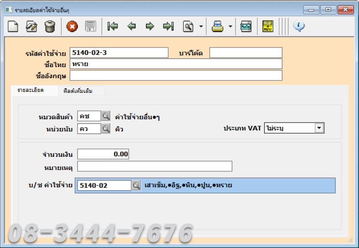Click the หน่วยนับ code field คว

[89, 129]
